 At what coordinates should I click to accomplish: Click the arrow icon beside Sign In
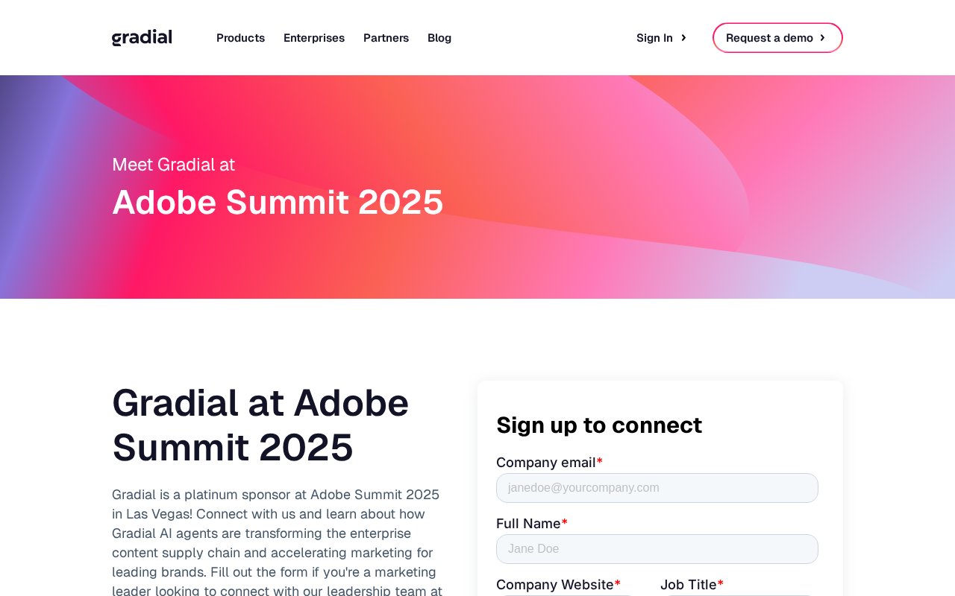pyautogui.click(x=683, y=38)
